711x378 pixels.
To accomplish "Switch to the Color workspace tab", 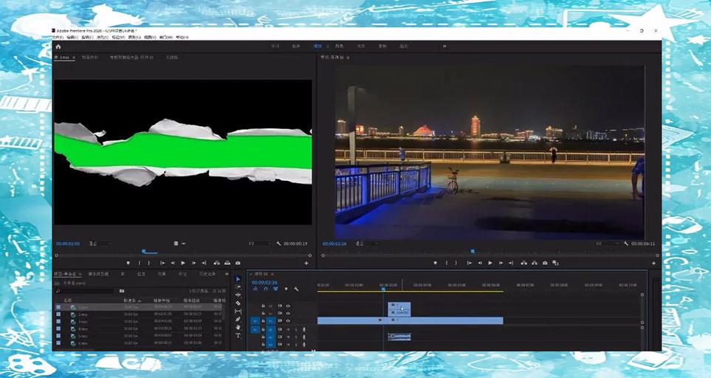I will coord(339,47).
